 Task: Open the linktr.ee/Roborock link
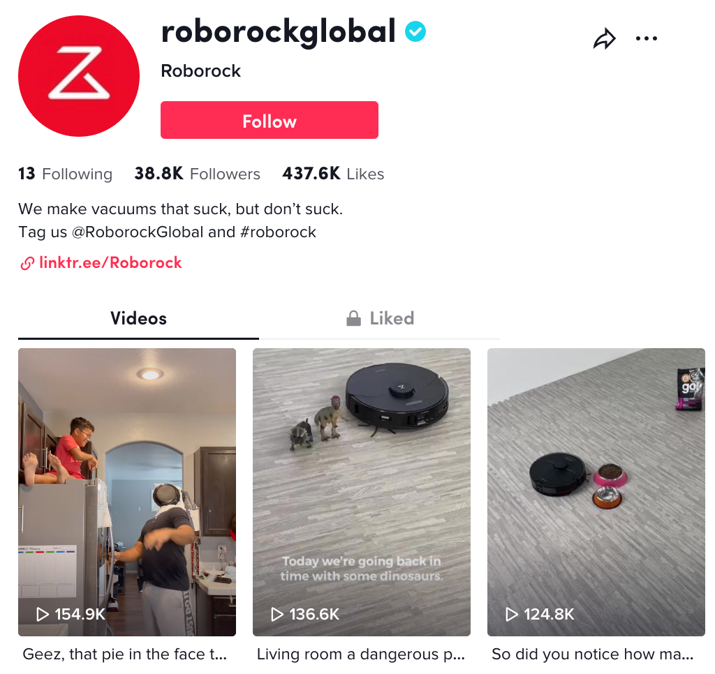(110, 262)
